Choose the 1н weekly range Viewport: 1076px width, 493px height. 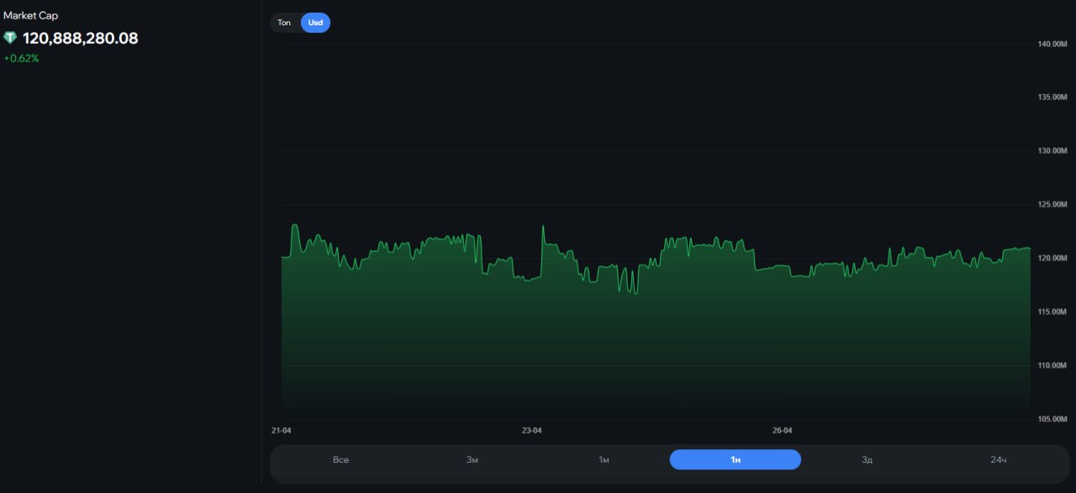(x=735, y=459)
